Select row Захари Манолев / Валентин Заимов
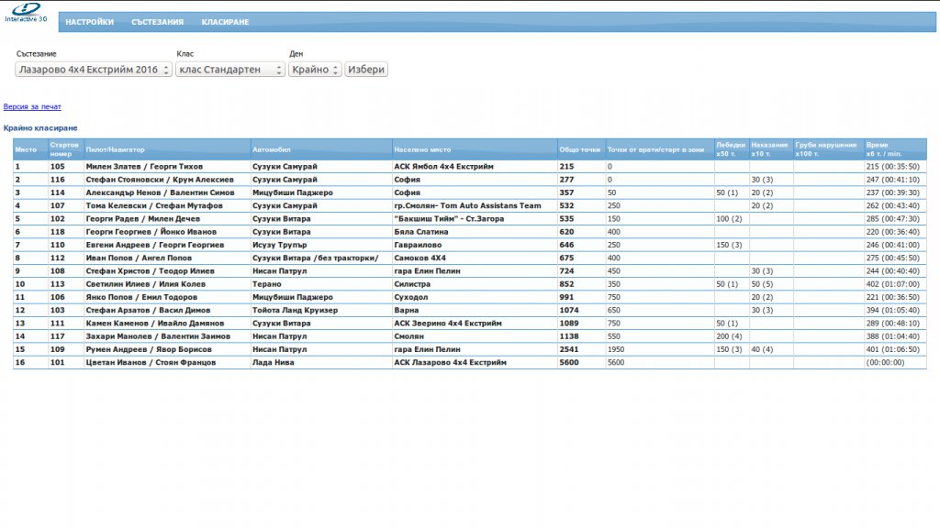This screenshot has height=528, width=940. 470,336
